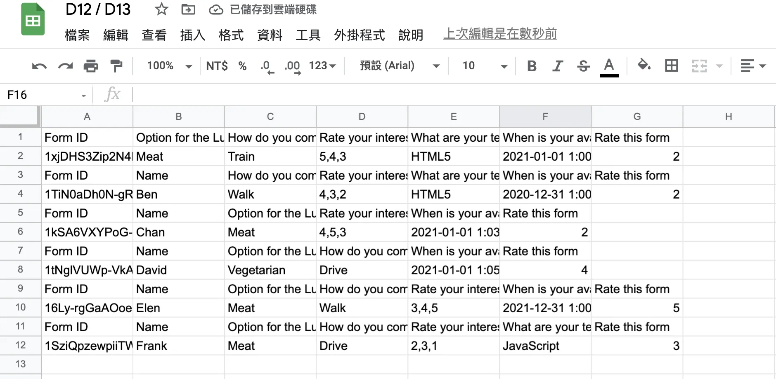Toggle italic formatting
The image size is (776, 379).
coord(558,66)
